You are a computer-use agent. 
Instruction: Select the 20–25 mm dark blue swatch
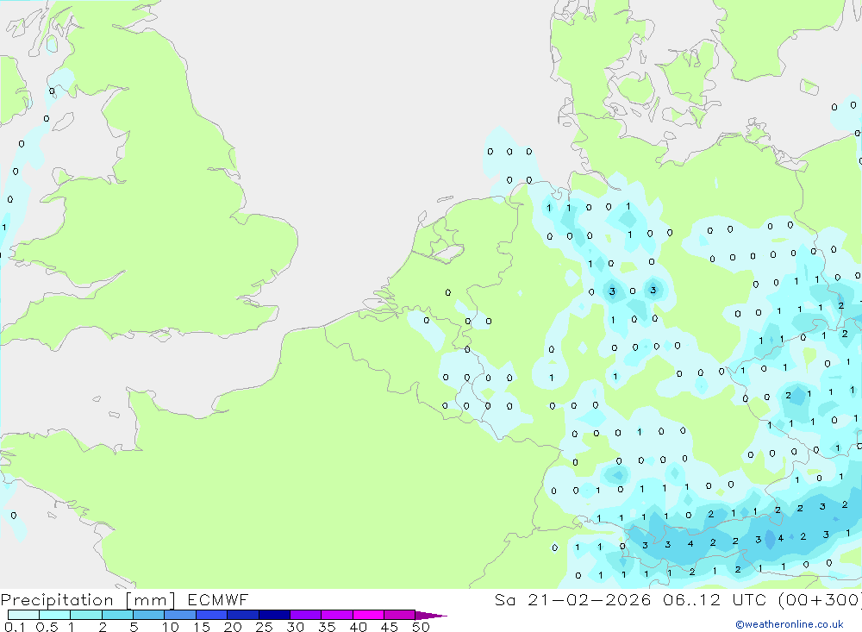[243, 615]
